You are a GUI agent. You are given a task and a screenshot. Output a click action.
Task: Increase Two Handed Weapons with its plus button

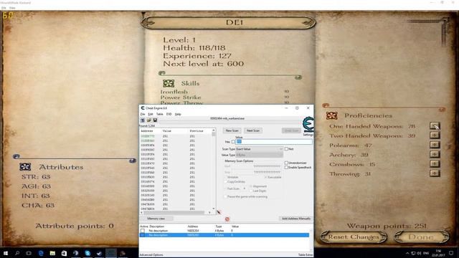435,135
